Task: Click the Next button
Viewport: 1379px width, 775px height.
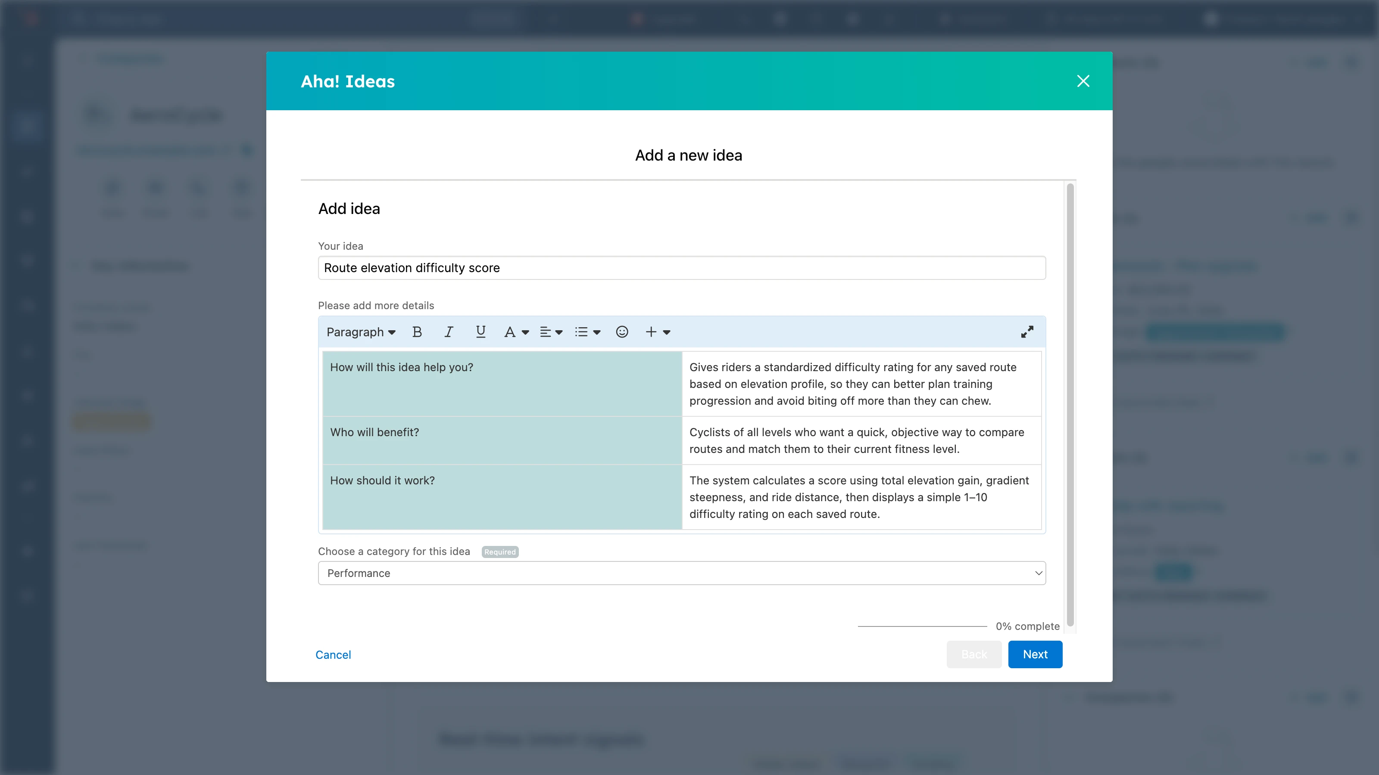Action: pos(1035,654)
